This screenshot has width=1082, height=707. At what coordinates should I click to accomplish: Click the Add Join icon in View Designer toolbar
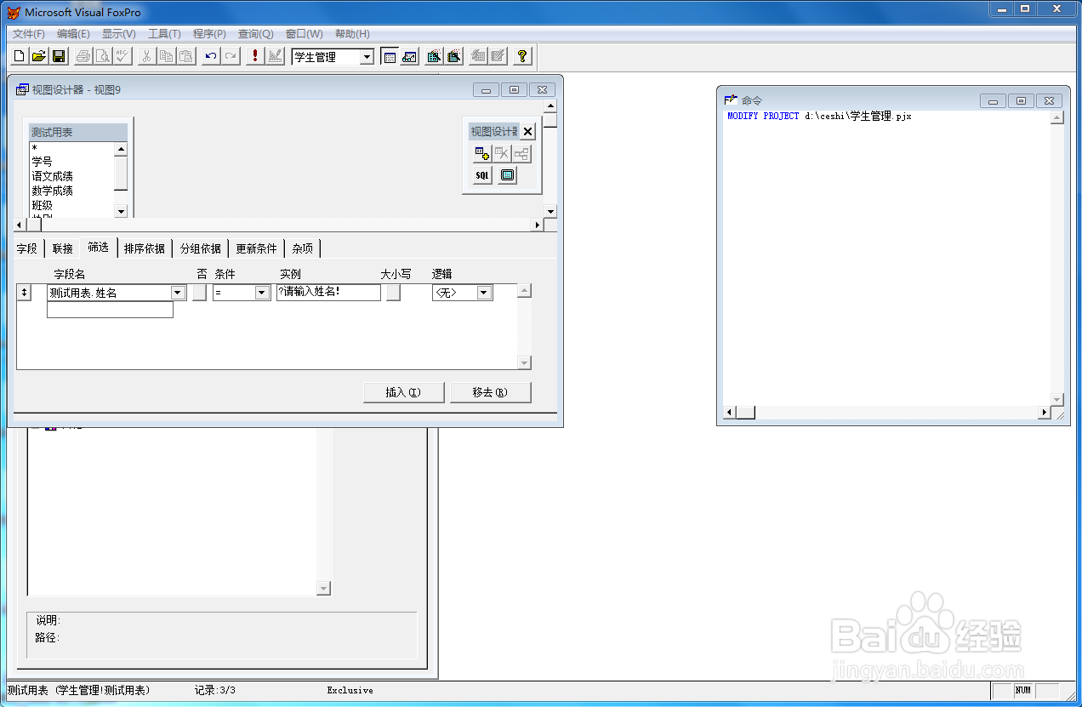[x=521, y=154]
